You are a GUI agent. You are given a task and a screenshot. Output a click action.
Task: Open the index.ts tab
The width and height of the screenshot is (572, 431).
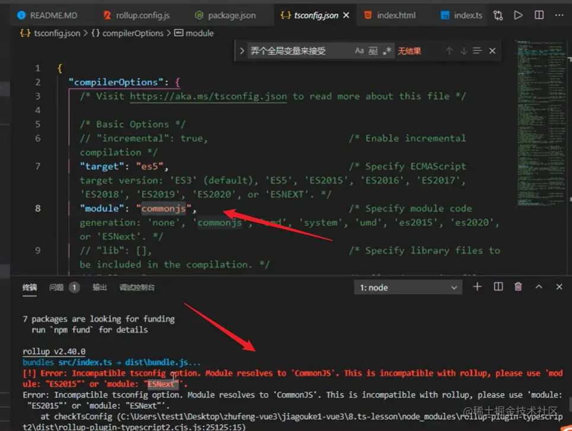462,15
